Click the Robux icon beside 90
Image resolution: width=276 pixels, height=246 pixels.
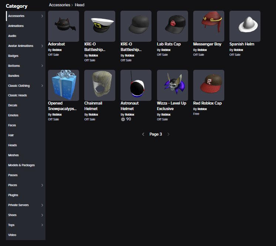click(123, 119)
